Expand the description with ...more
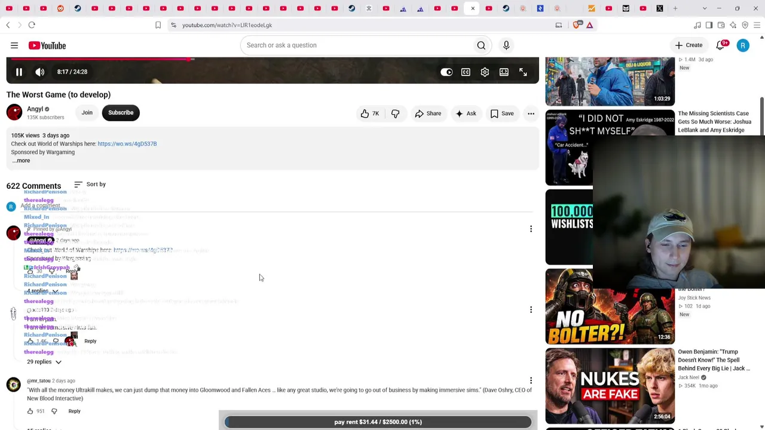 (21, 161)
